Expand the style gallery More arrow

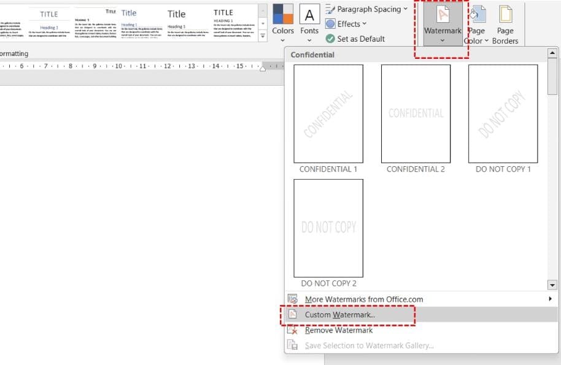263,37
